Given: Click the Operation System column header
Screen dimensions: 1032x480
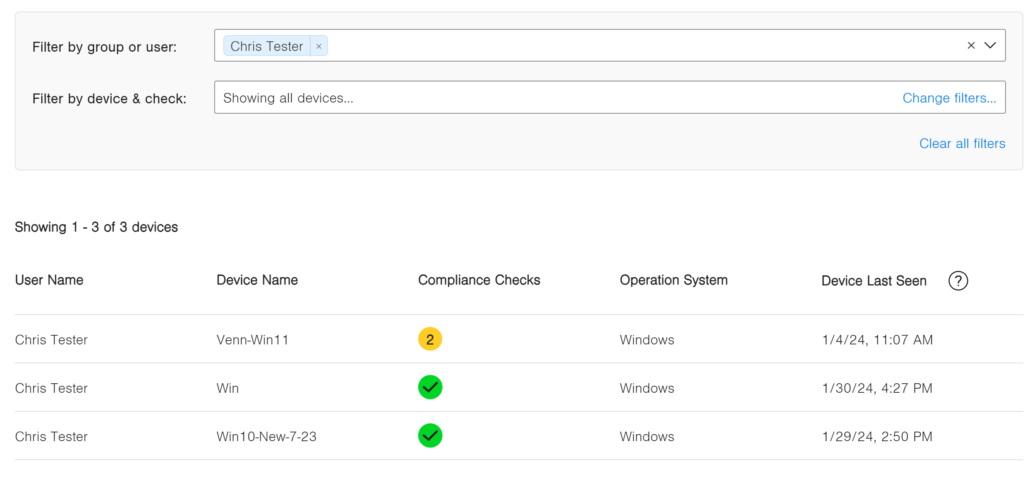Looking at the screenshot, I should pos(673,280).
